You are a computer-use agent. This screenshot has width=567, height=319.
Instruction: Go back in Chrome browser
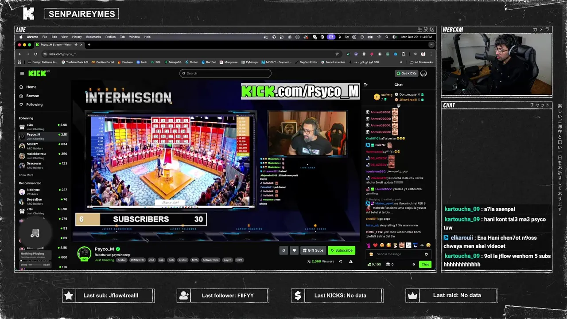click(x=20, y=54)
